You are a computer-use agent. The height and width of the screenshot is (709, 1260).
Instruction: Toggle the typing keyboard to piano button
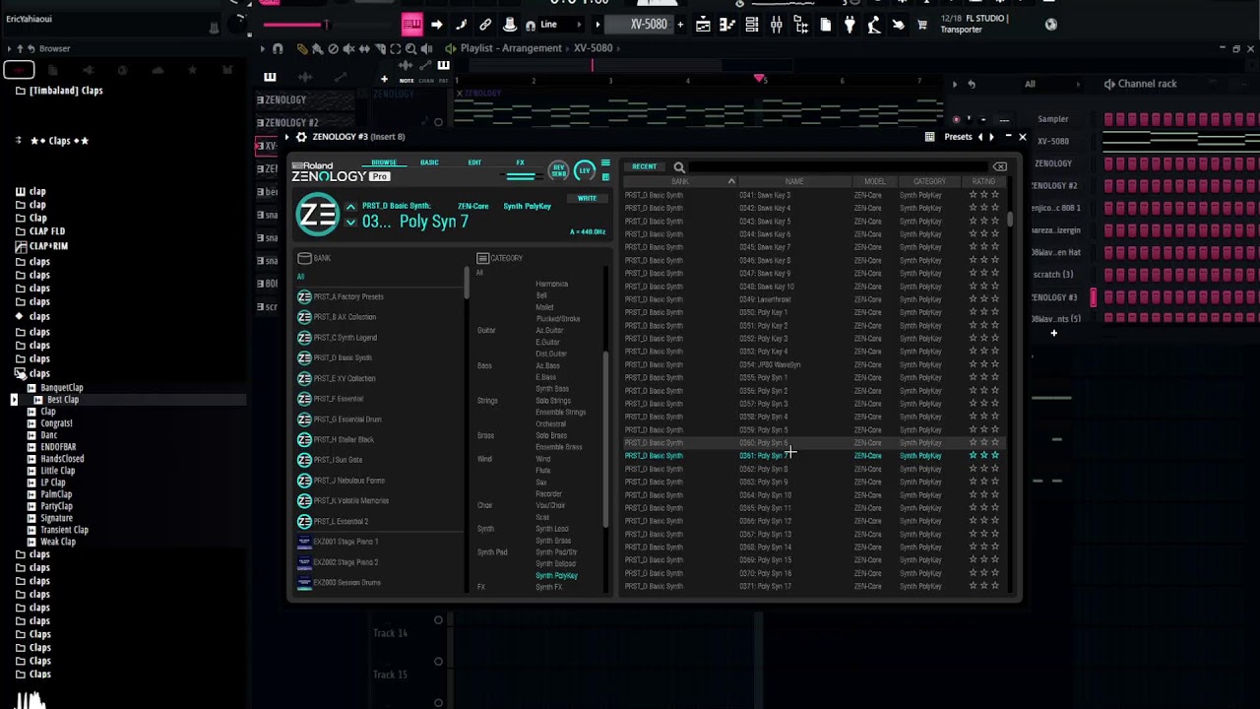[412, 25]
